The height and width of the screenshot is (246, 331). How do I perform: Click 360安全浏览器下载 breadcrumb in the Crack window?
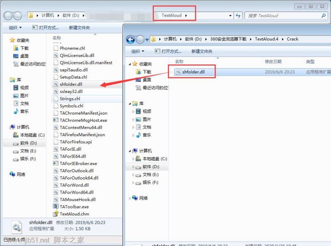[x=228, y=39]
